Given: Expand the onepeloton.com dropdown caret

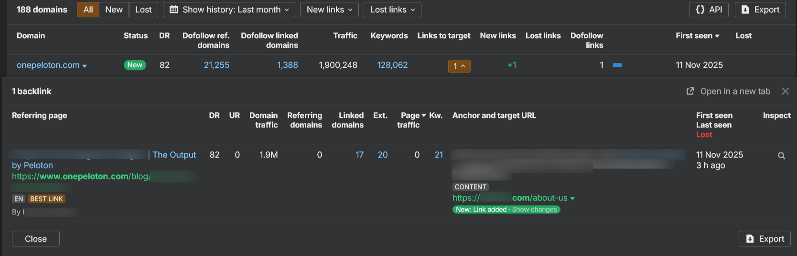Looking at the screenshot, I should pyautogui.click(x=85, y=66).
